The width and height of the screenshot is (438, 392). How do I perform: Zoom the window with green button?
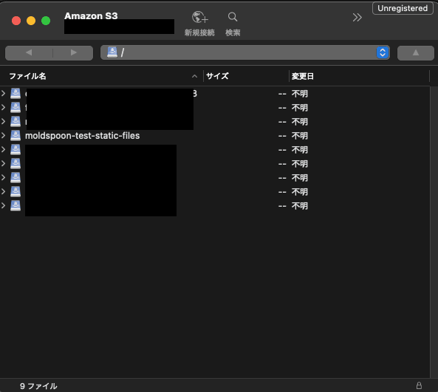point(46,21)
